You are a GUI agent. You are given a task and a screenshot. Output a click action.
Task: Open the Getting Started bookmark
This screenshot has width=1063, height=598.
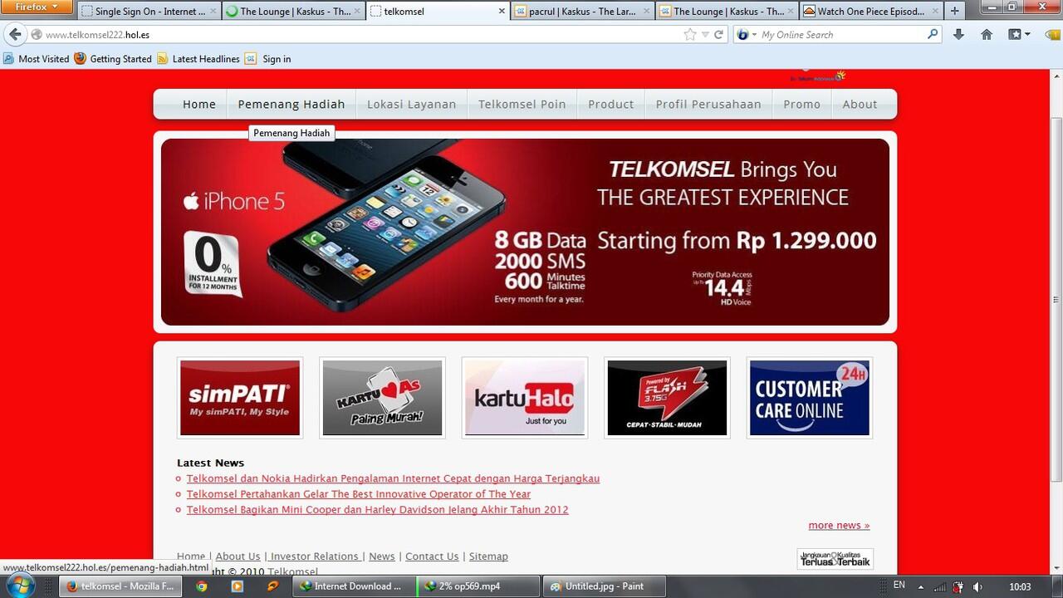click(x=113, y=59)
